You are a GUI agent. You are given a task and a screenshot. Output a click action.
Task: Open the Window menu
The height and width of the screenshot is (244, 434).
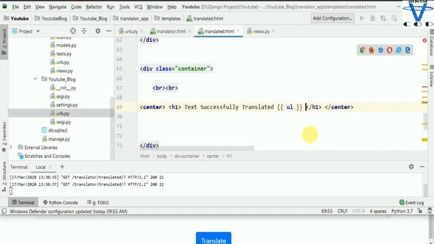(155, 7)
